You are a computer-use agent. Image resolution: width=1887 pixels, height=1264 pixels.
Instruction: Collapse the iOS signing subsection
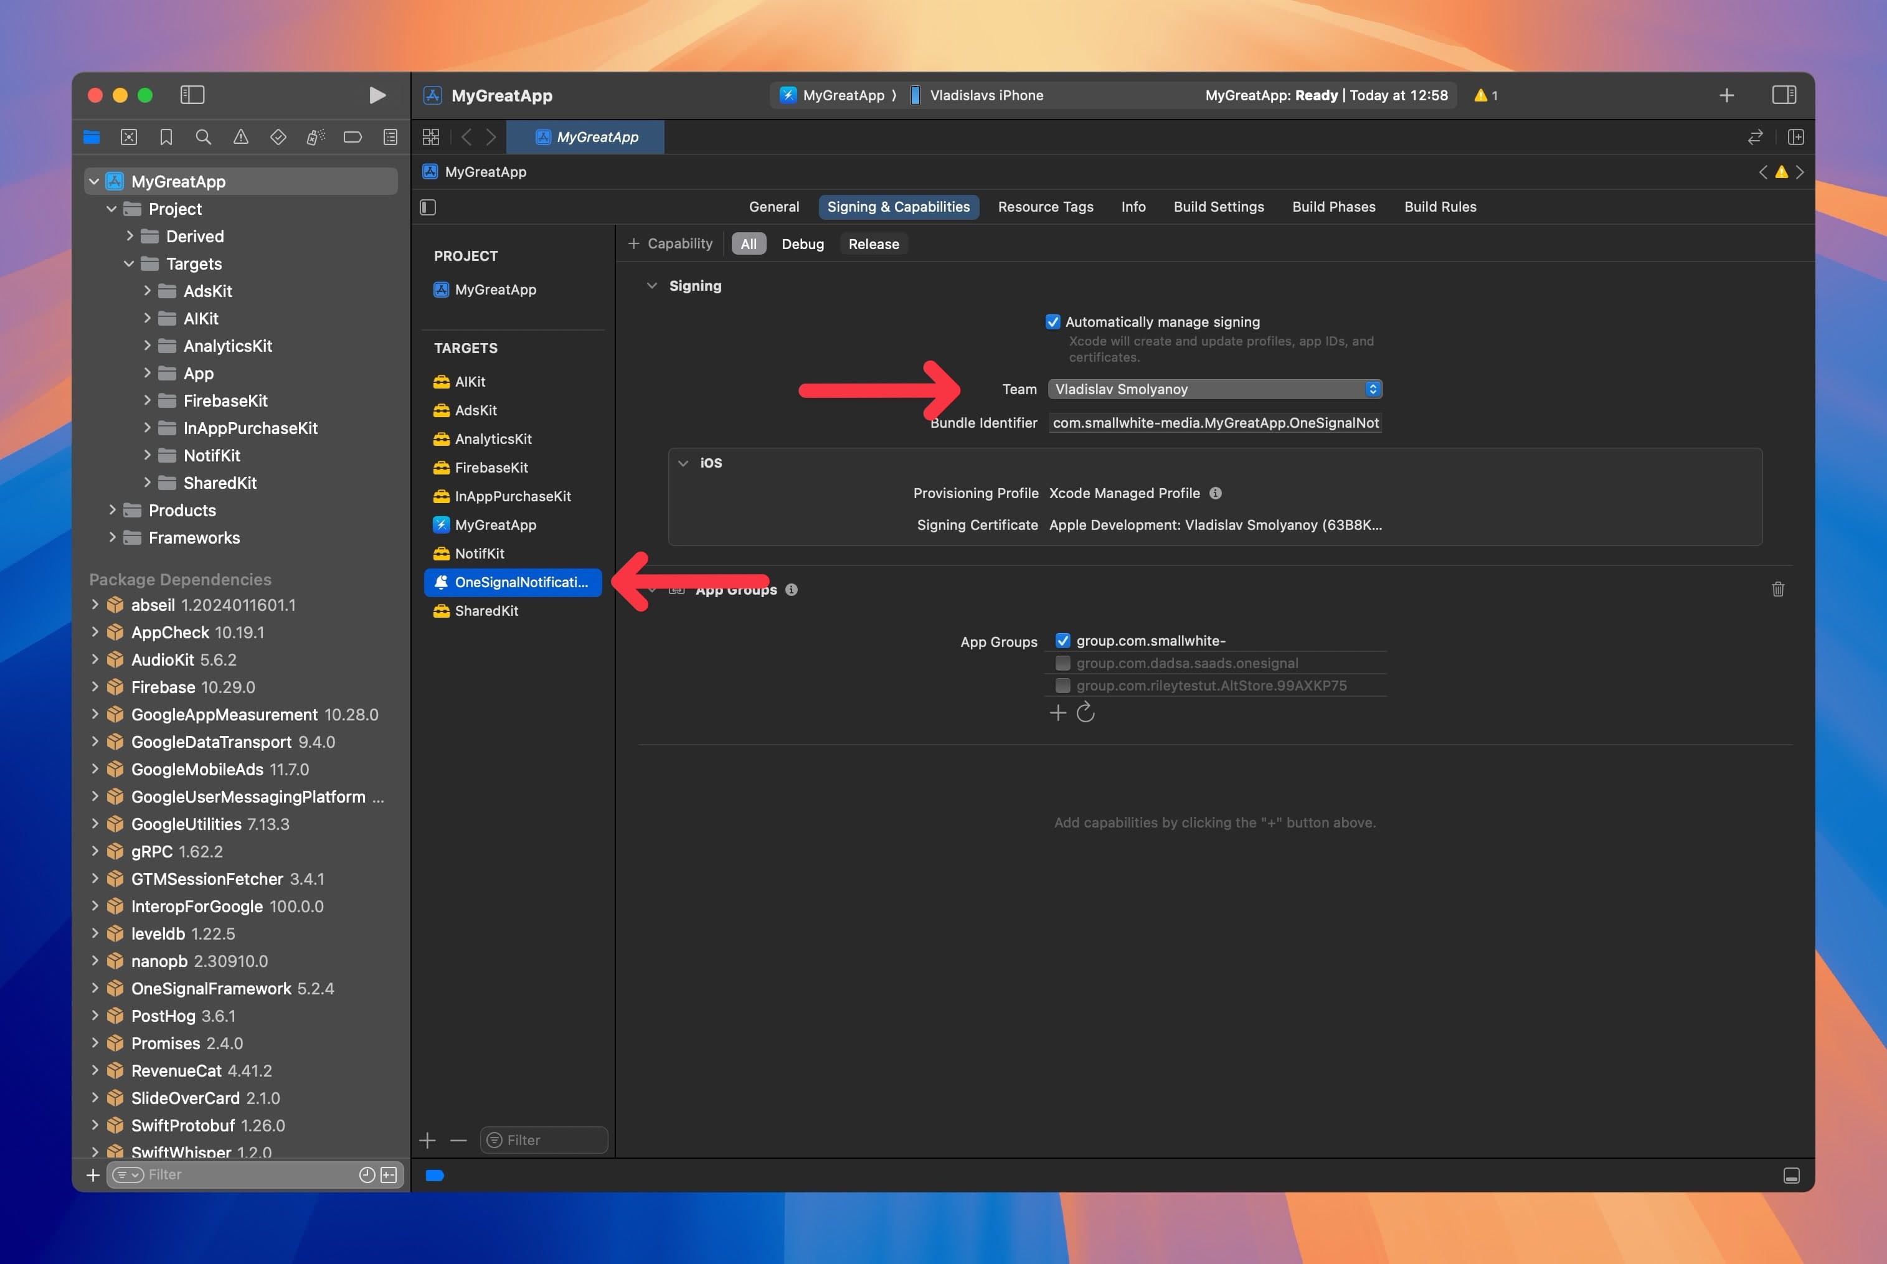(683, 463)
